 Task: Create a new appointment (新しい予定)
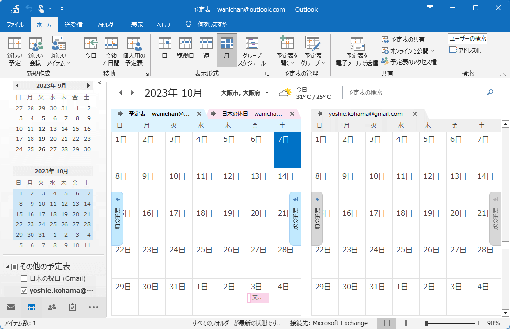pos(15,51)
